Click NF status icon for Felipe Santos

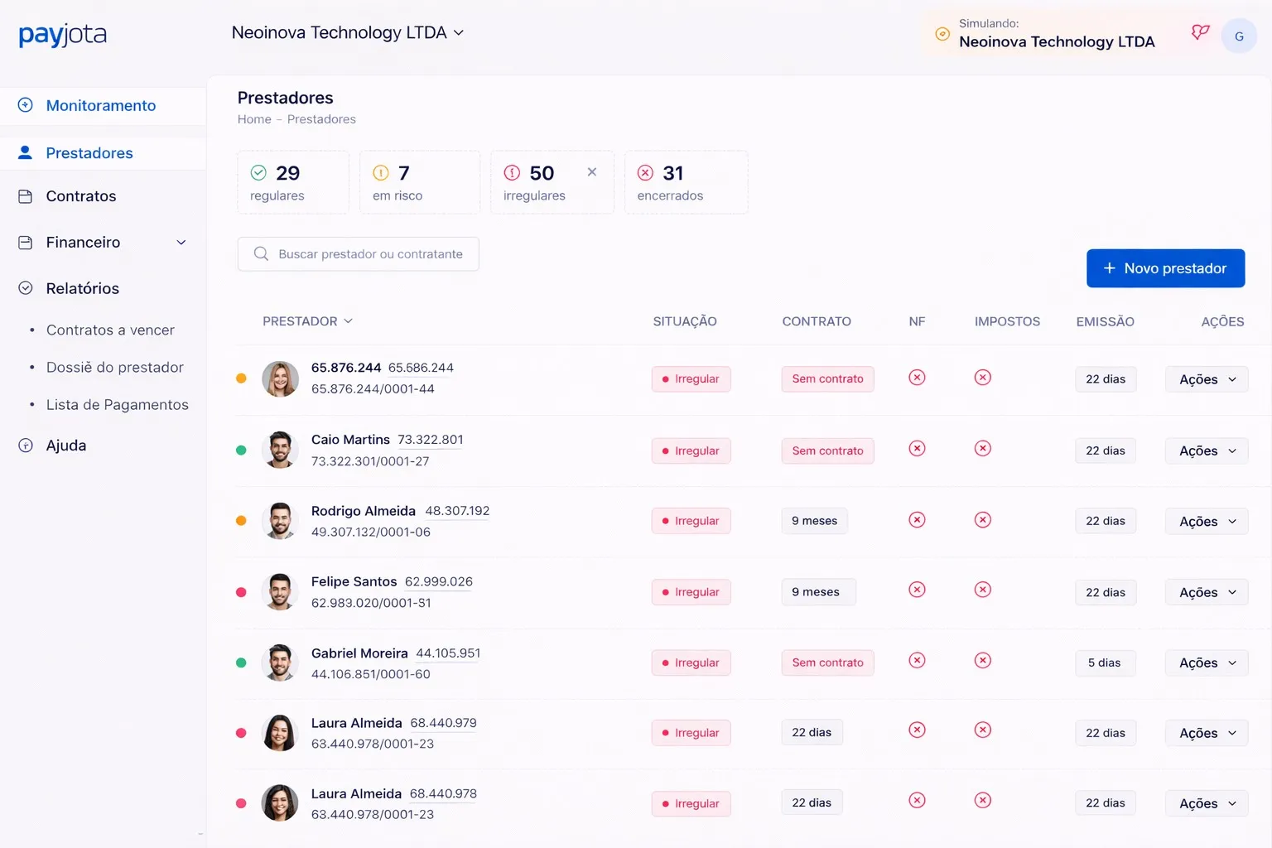pos(917,590)
